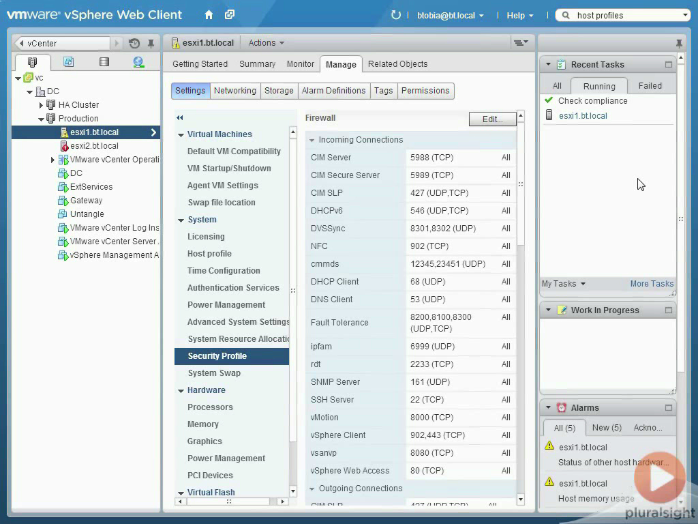
Task: Pin the right-side tasks panel
Action: (x=679, y=43)
